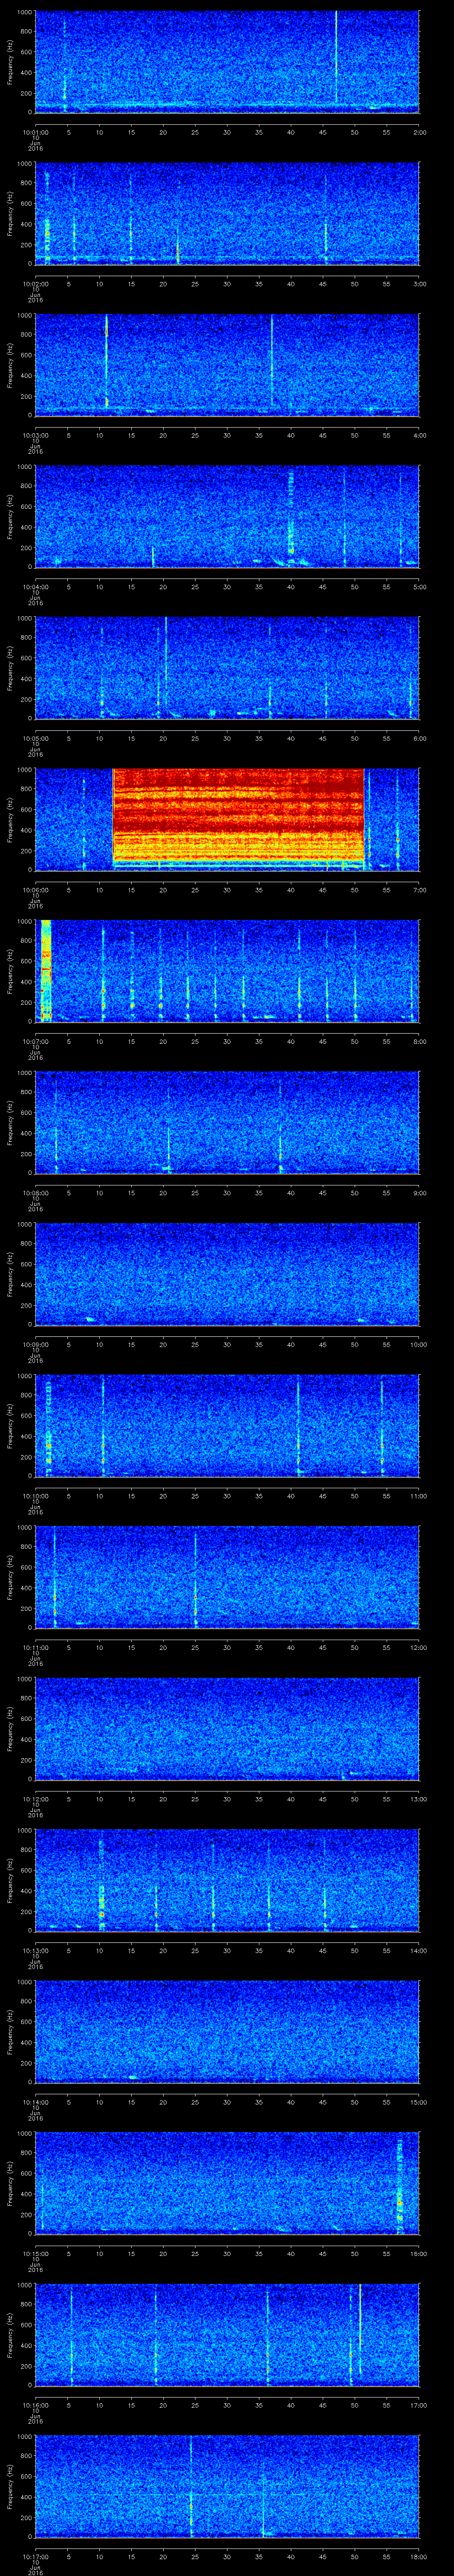454x2576 pixels.
Task: Click the 2:00 end time label
Action: point(419,132)
